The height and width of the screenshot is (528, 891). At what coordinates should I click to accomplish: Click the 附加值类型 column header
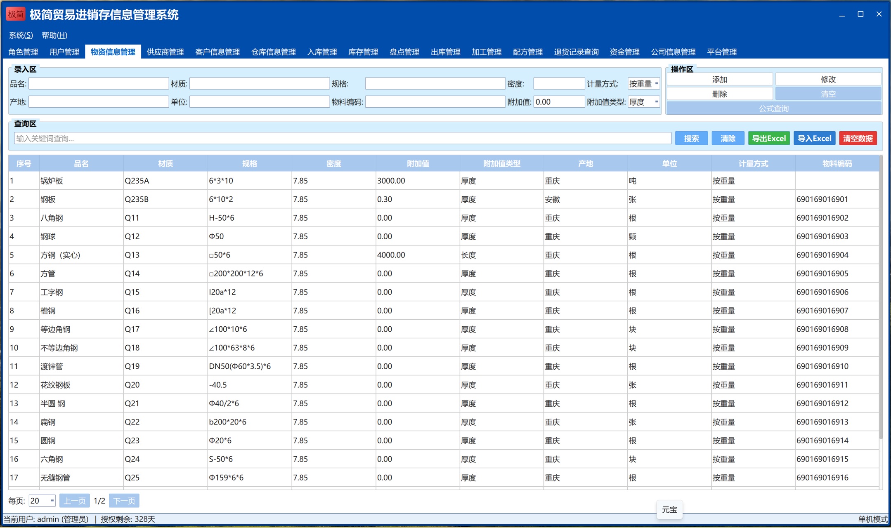point(502,164)
